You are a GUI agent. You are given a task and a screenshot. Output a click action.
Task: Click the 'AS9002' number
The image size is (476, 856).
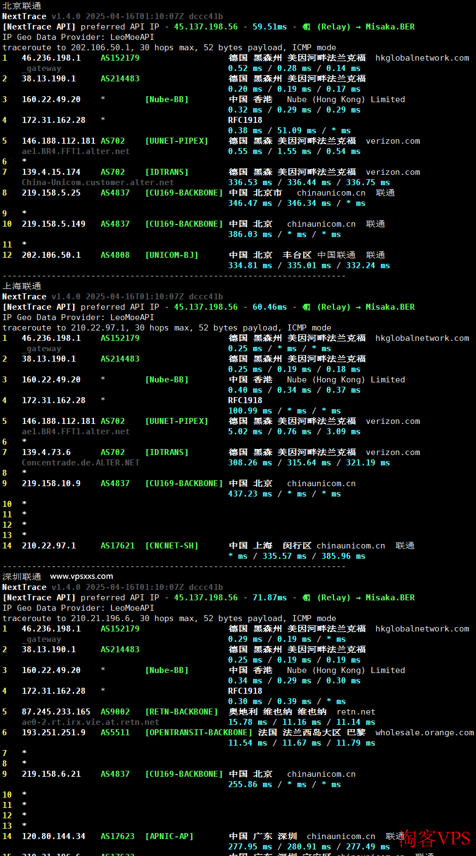(115, 712)
